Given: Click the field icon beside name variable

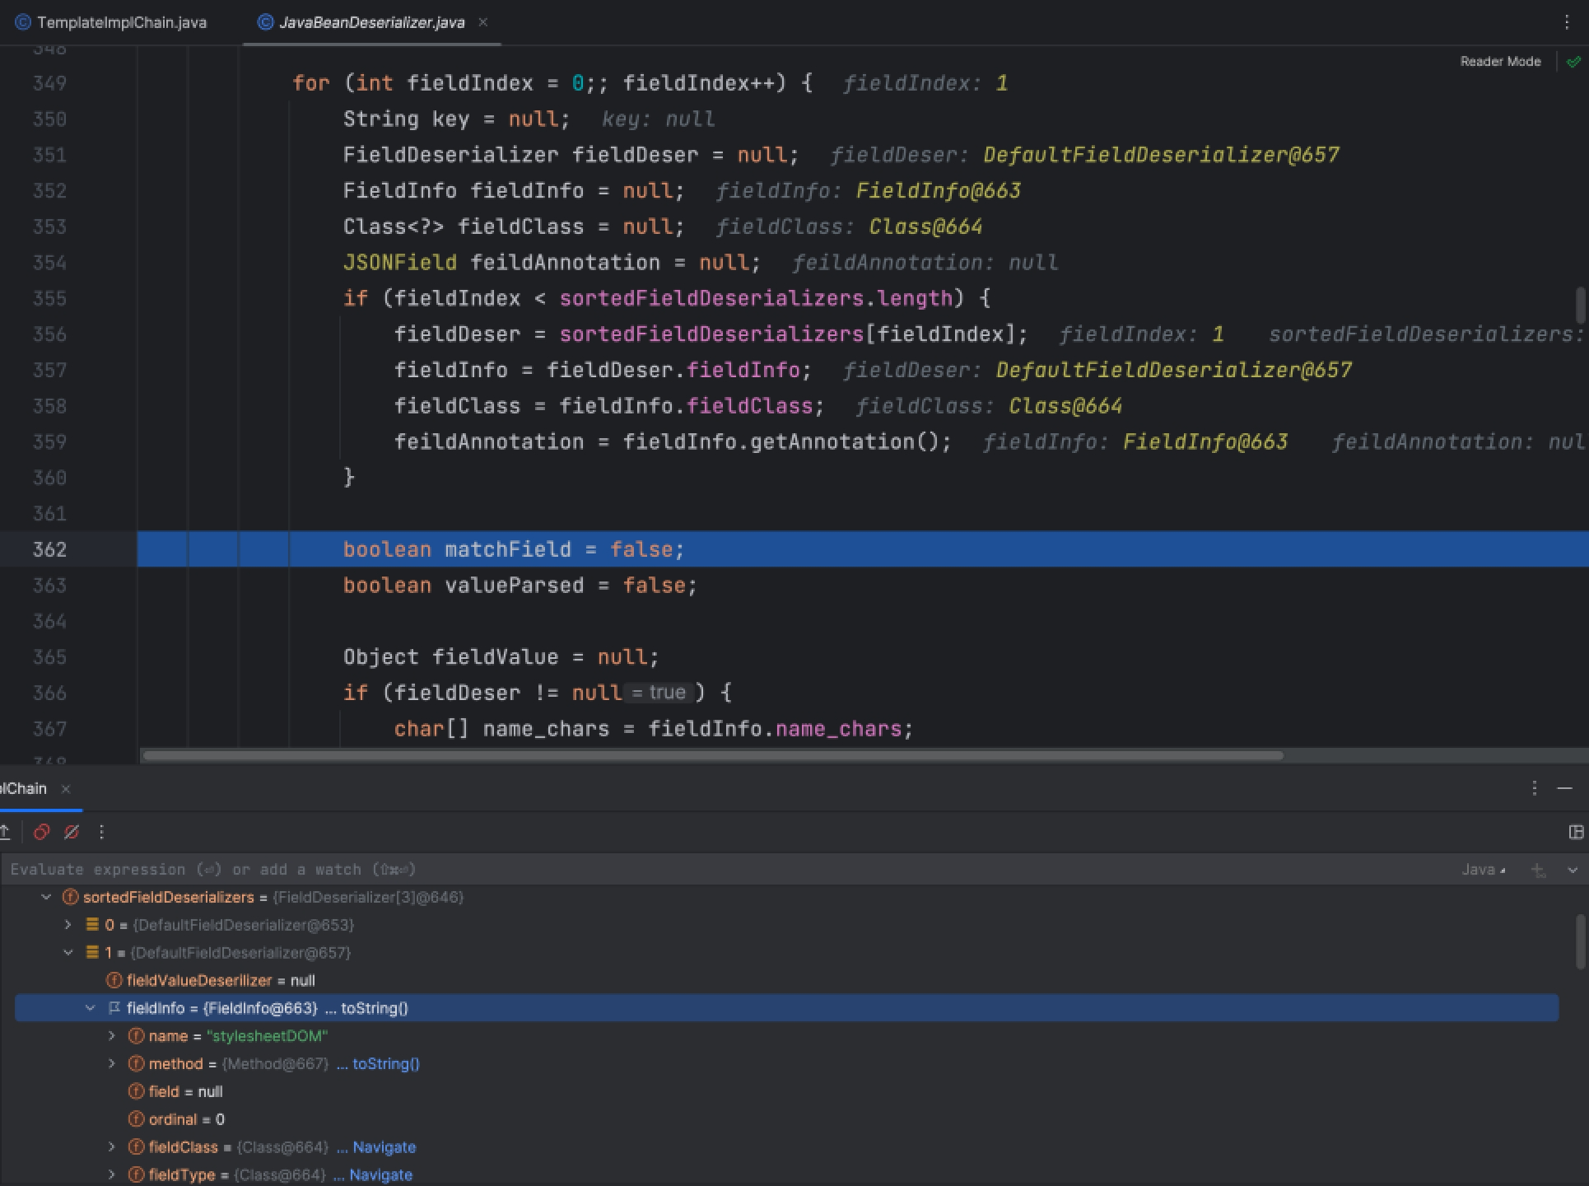Looking at the screenshot, I should [x=136, y=1036].
